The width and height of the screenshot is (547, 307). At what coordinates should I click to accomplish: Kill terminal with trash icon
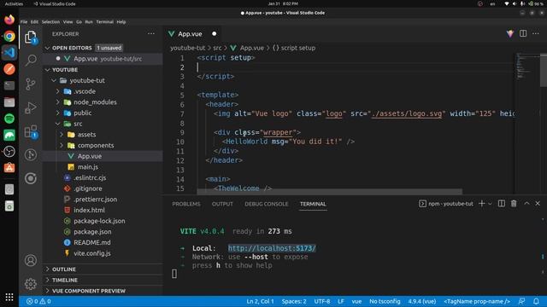tap(514, 204)
